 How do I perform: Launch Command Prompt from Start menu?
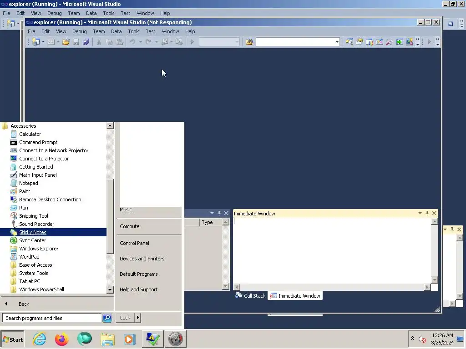[38, 142]
